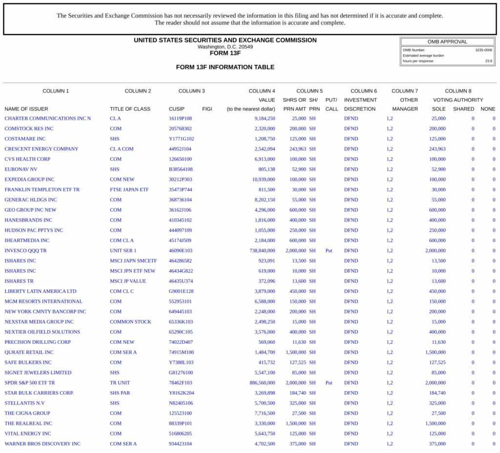The image size is (500, 453).
Task: Select the title of class "UNIT SER 1"
Action: (x=123, y=251)
